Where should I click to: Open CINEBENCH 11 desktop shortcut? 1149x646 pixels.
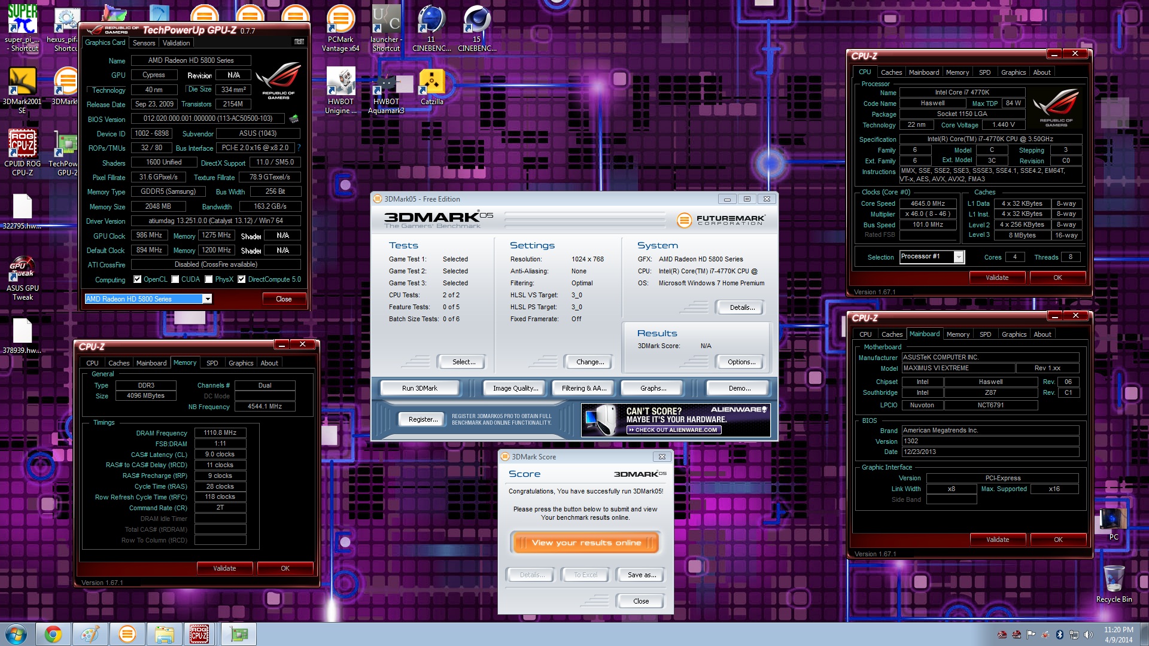431,28
